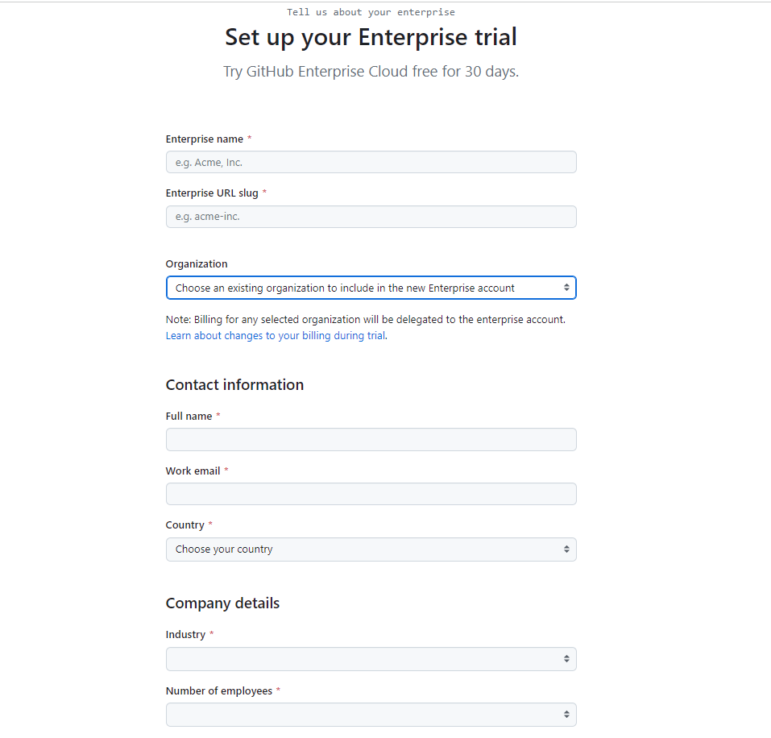Click the 'Number of employees' label
The width and height of the screenshot is (771, 738).
coord(219,691)
